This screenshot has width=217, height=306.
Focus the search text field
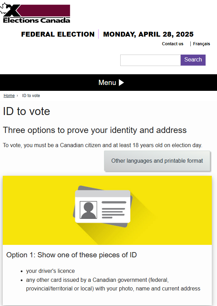(150, 60)
